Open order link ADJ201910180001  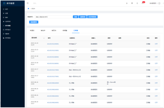(53, 63)
